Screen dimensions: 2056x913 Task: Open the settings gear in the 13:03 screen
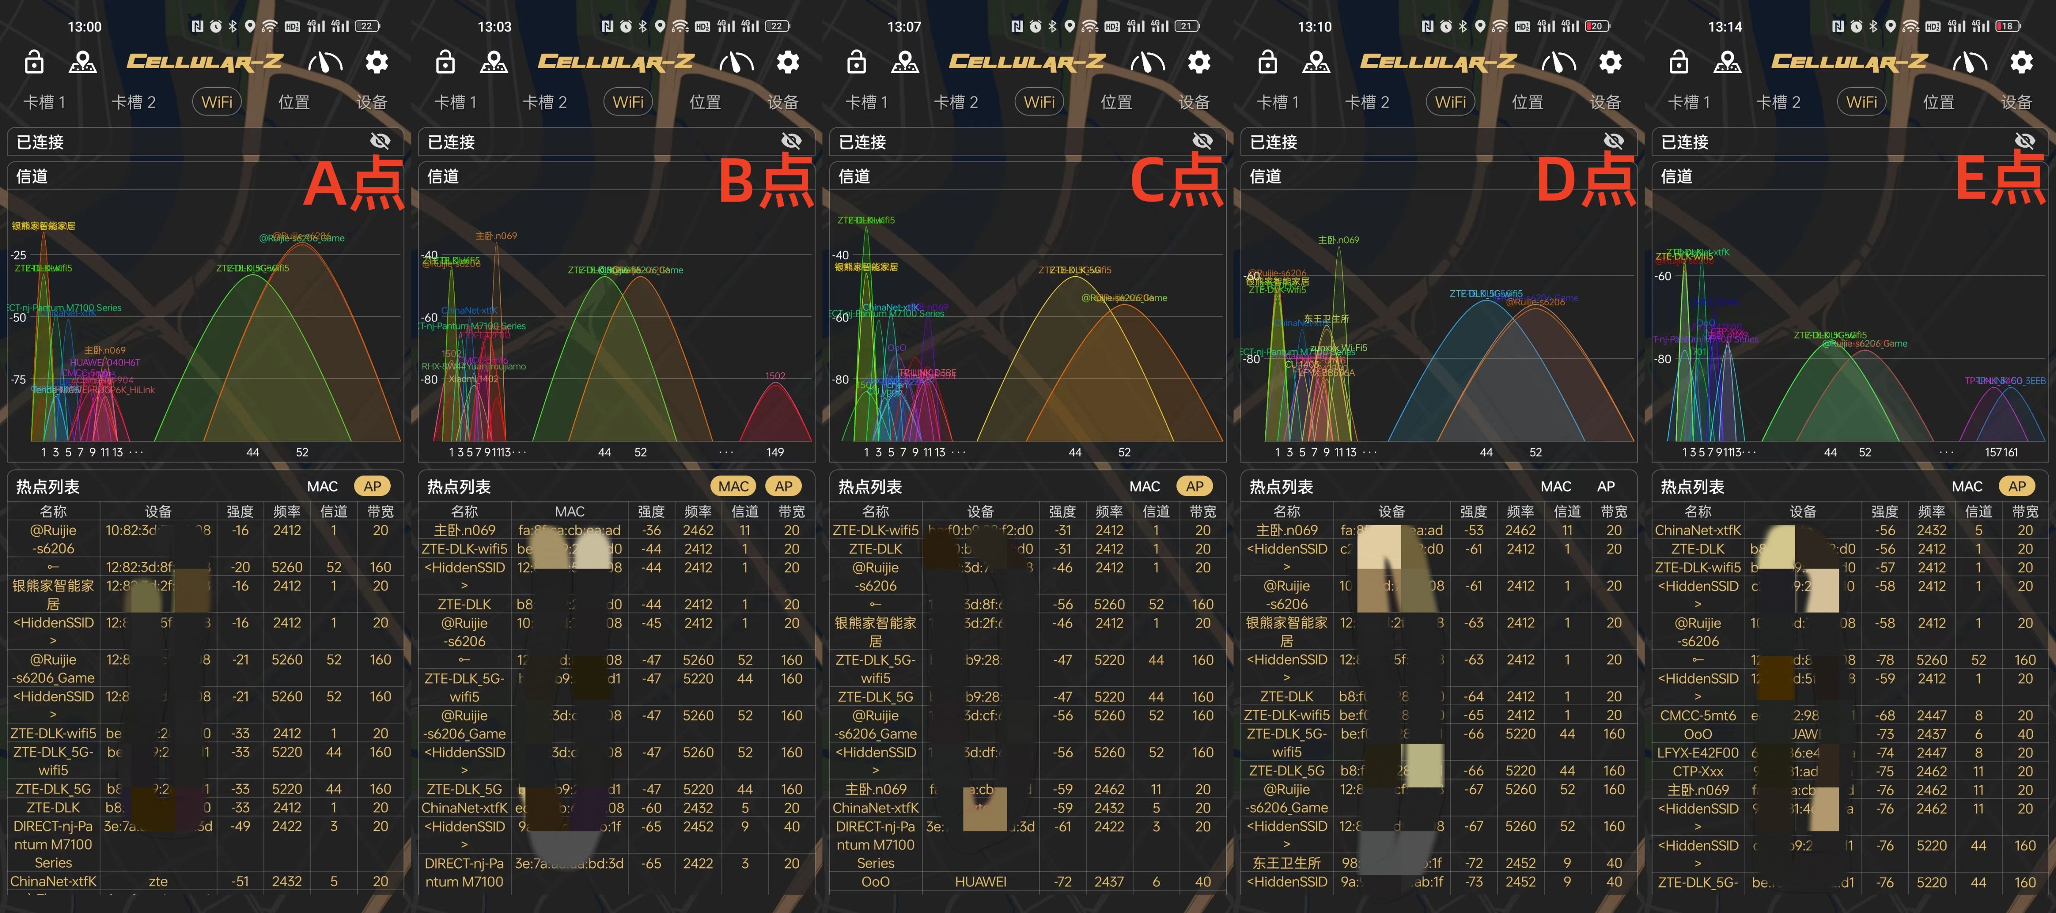(788, 61)
